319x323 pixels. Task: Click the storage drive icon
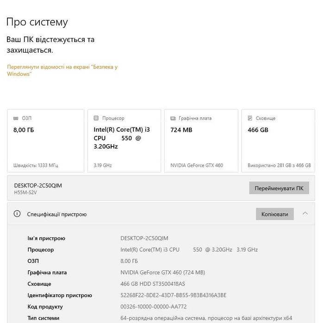tap(250, 118)
